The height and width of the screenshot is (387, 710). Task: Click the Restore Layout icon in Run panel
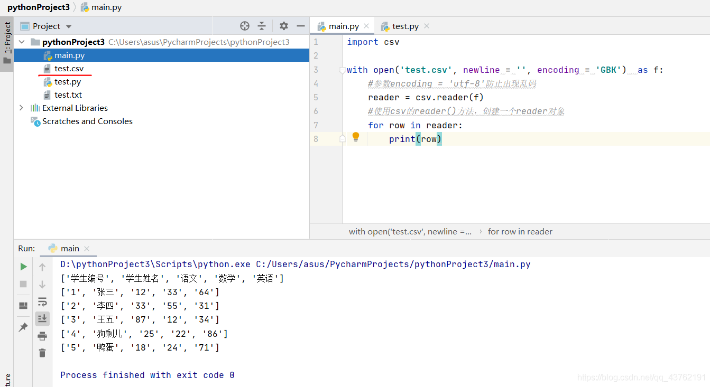point(23,306)
